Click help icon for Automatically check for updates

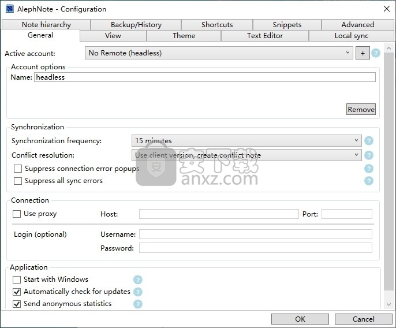(138, 292)
